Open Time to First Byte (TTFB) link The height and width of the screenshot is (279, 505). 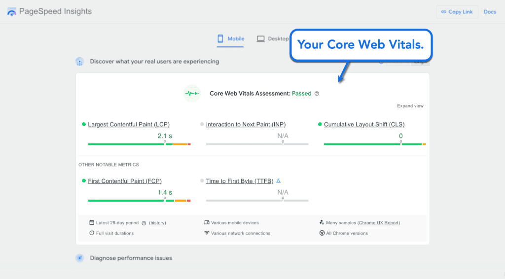pos(240,181)
